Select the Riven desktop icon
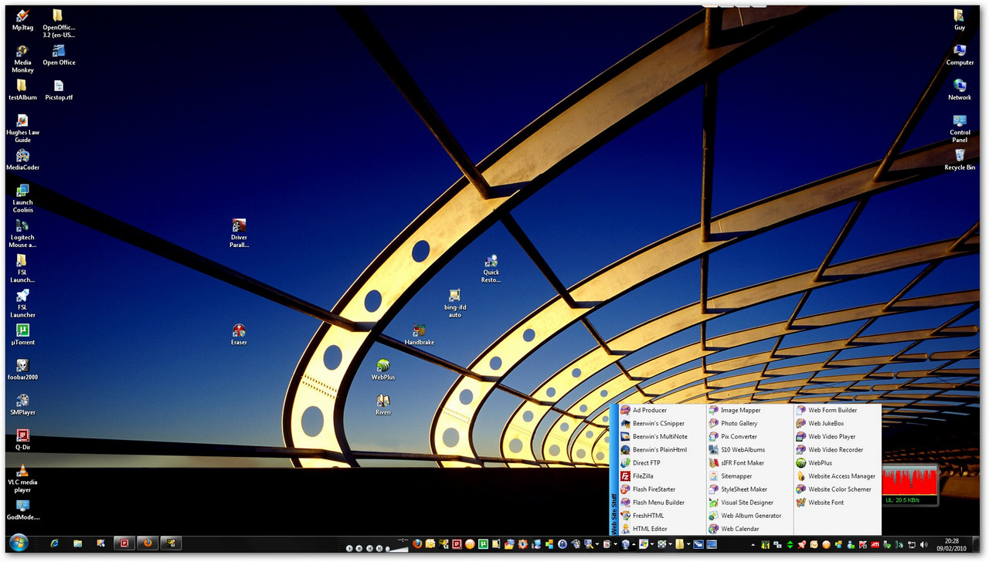 click(x=383, y=402)
